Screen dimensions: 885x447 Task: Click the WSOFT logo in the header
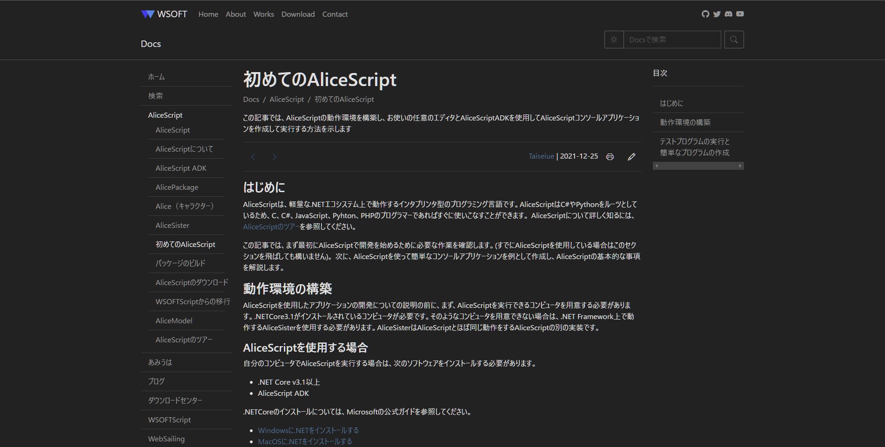pyautogui.click(x=163, y=14)
